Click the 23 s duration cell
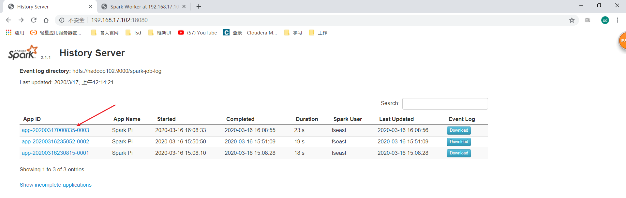 pyautogui.click(x=299, y=130)
